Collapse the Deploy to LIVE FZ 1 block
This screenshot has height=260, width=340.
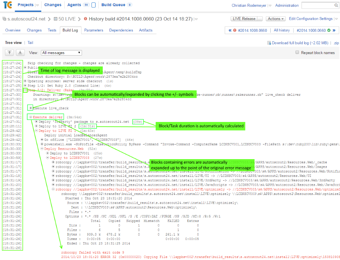pyautogui.click(x=36, y=131)
